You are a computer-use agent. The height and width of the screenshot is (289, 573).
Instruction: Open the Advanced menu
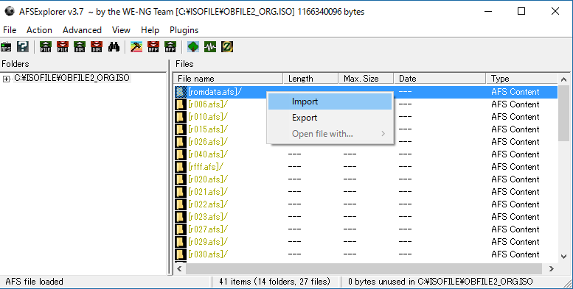[x=82, y=30]
